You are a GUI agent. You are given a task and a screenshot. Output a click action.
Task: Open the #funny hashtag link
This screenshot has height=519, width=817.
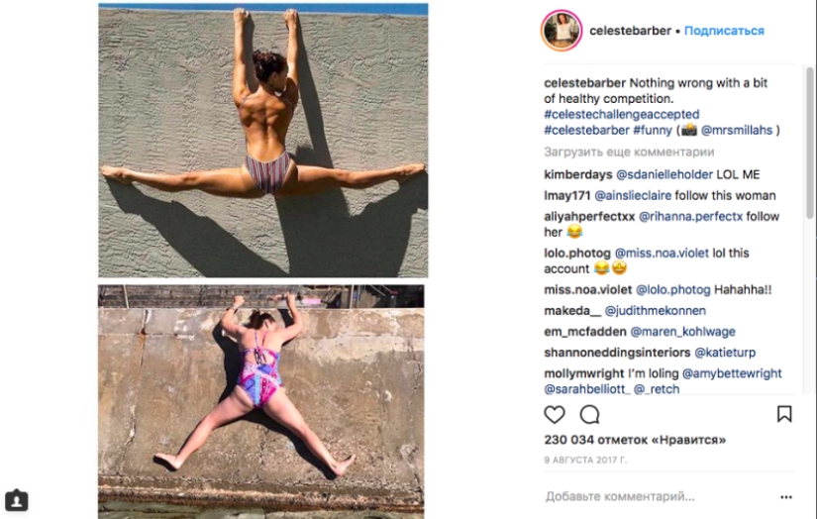point(653,130)
